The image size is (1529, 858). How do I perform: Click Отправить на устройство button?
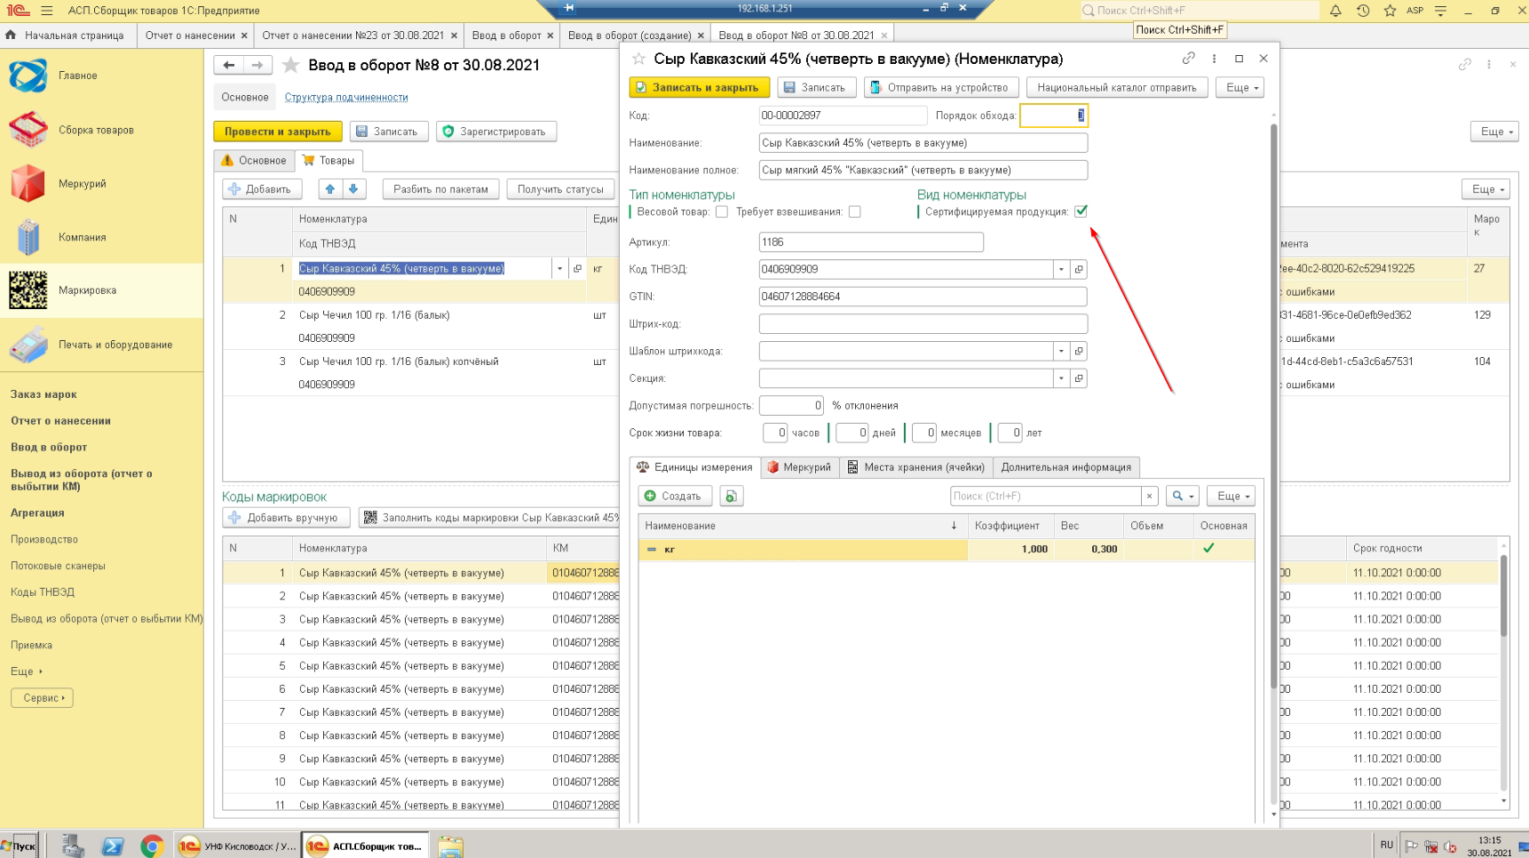pos(939,88)
